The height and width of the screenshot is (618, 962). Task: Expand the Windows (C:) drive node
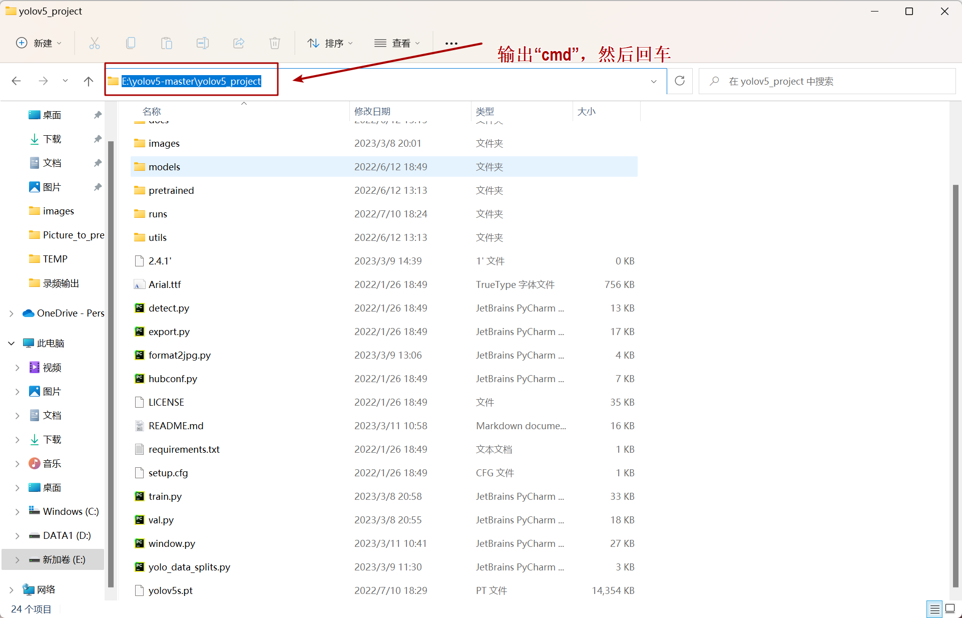18,512
